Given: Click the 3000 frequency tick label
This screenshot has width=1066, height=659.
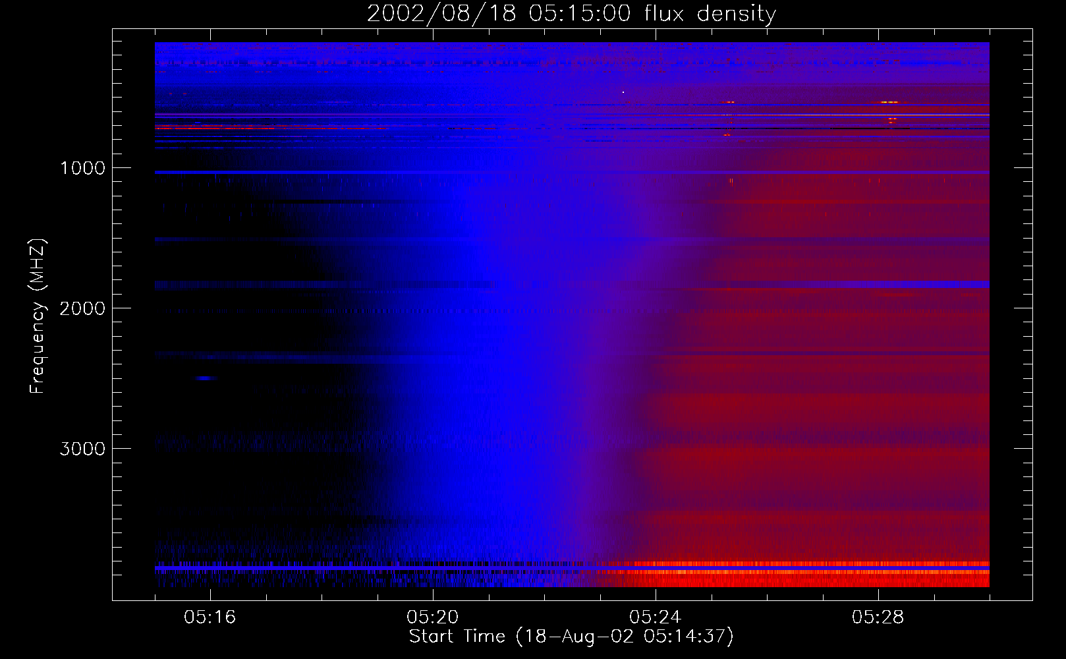Looking at the screenshot, I should (x=82, y=449).
